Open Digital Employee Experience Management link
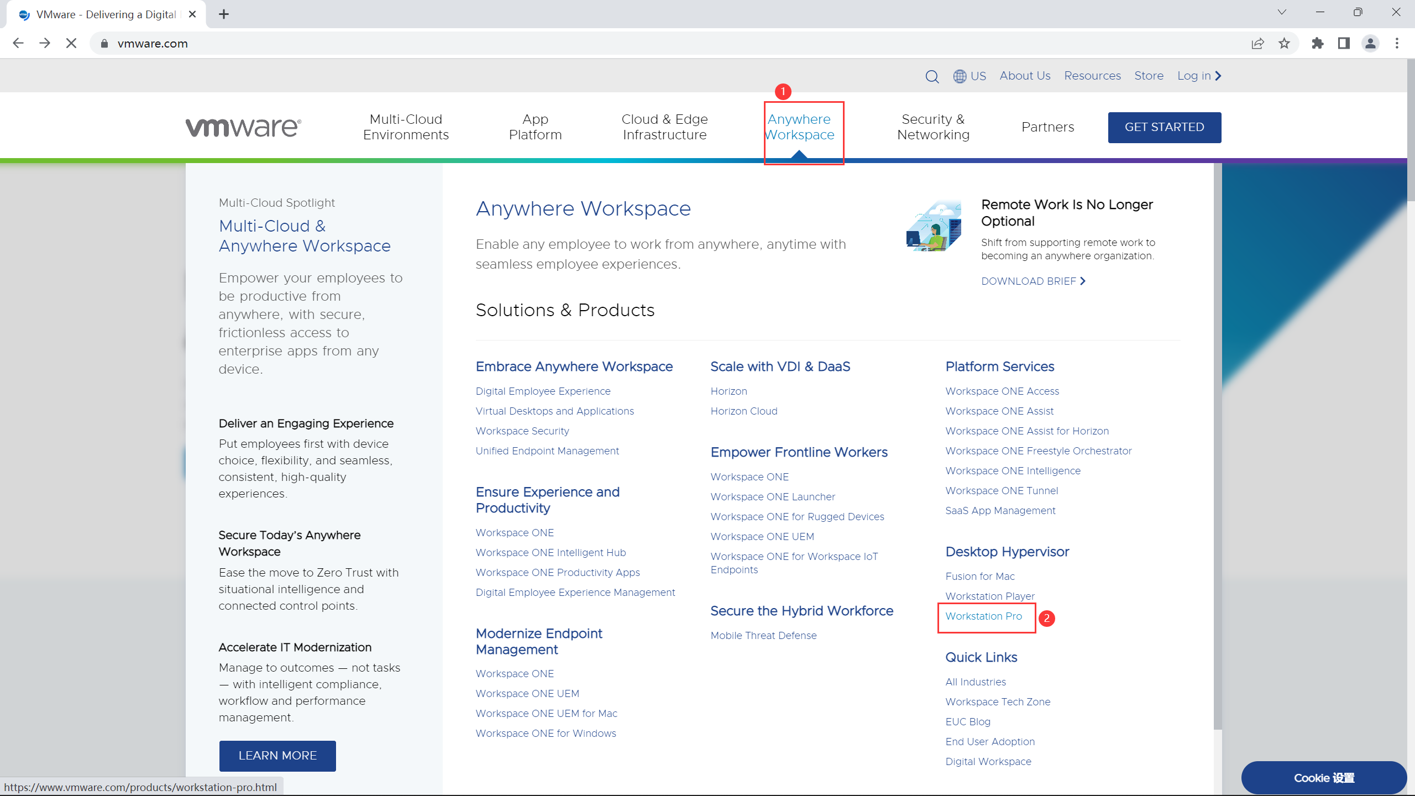 coord(575,593)
